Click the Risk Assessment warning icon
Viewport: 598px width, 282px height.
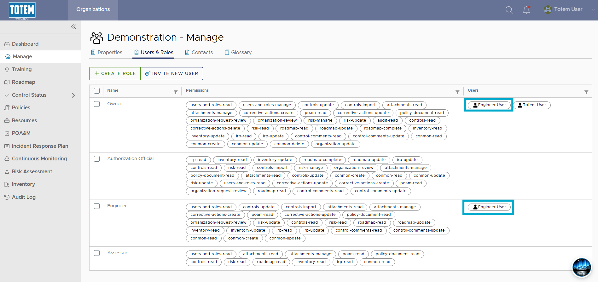tap(7, 172)
